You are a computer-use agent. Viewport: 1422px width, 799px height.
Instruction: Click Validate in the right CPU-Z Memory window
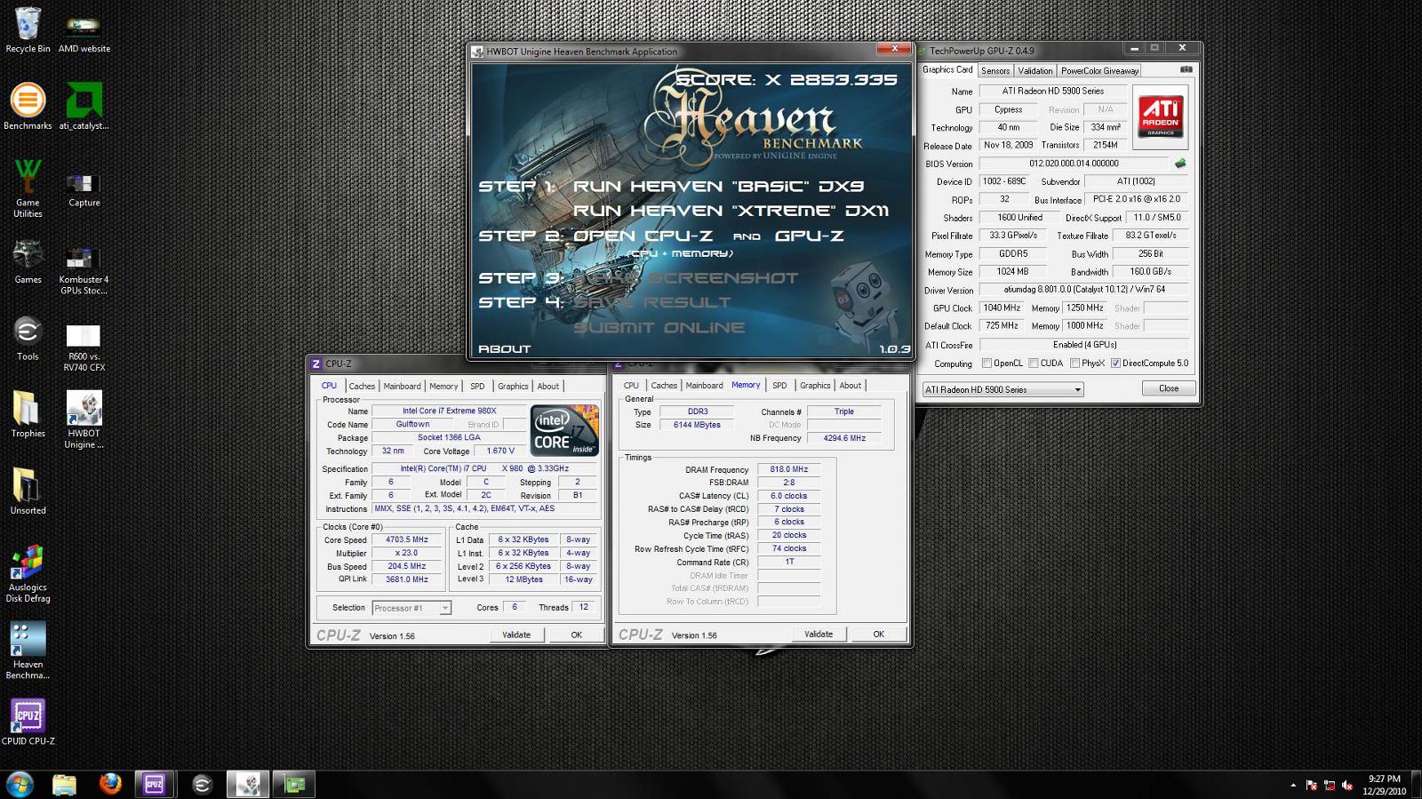(819, 634)
